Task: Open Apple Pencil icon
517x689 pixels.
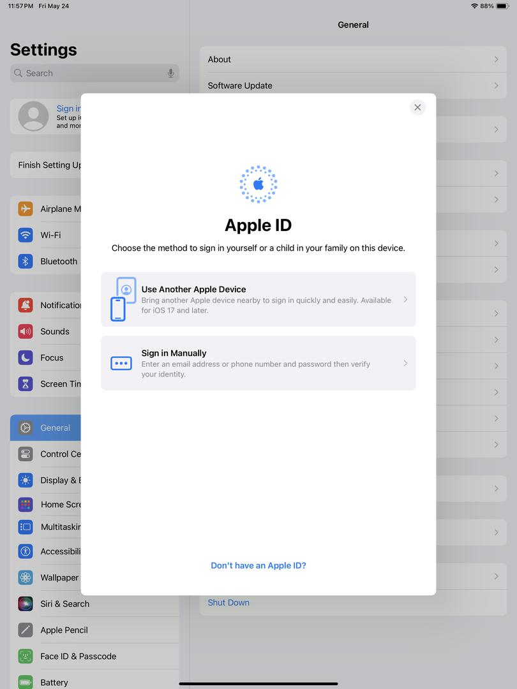Action: [x=26, y=630]
